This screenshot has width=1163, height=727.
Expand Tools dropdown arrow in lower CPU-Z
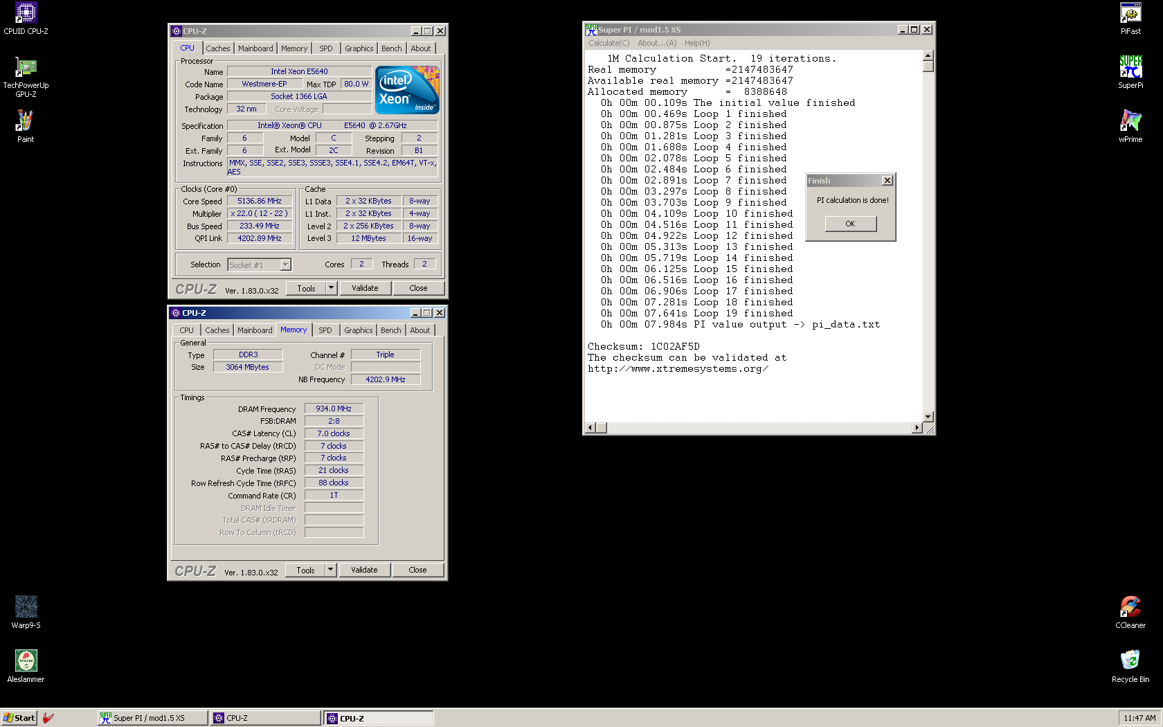tap(330, 570)
